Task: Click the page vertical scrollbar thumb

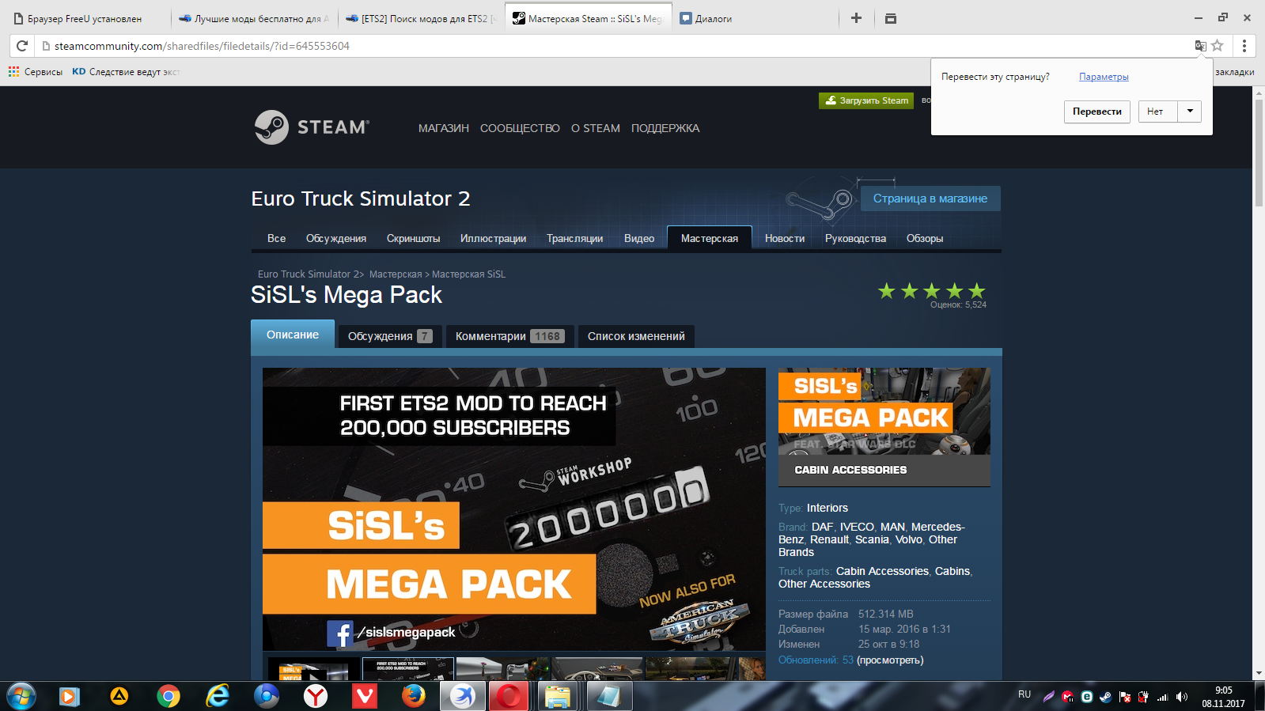Action: 1259,152
